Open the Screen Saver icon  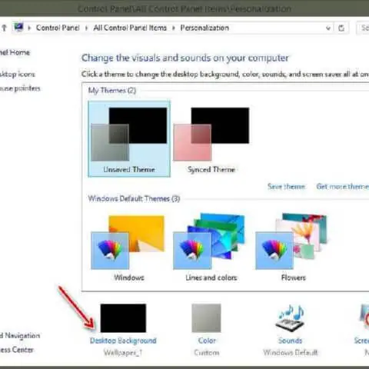(364, 318)
